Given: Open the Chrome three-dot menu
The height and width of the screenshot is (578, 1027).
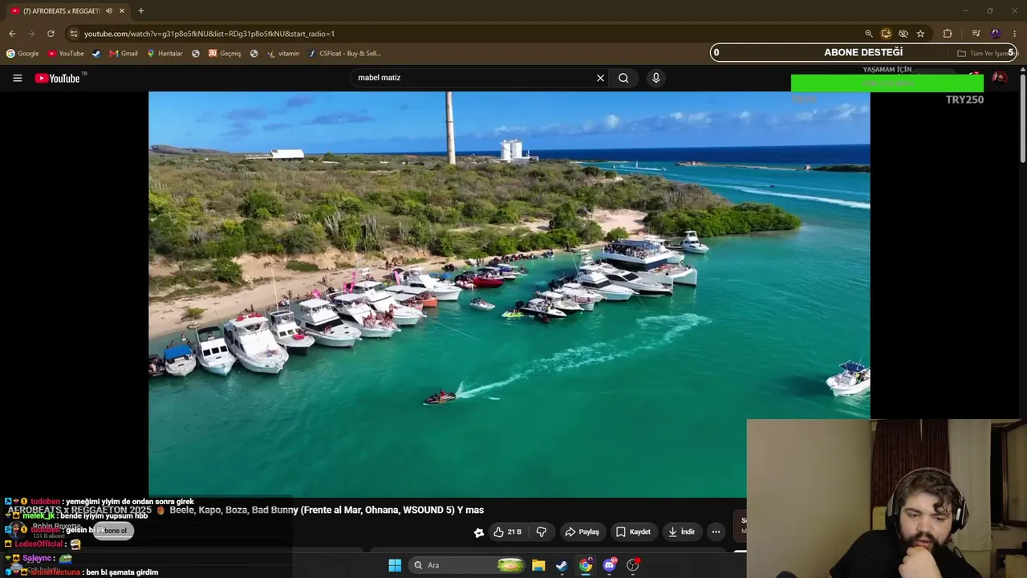Looking at the screenshot, I should [x=1015, y=34].
